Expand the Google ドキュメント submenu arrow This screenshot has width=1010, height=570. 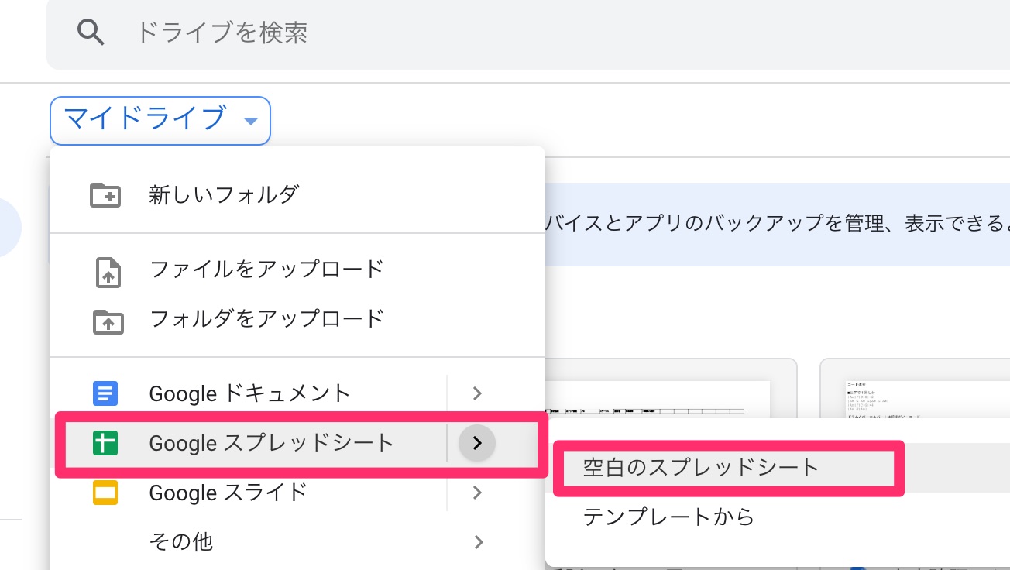point(477,393)
